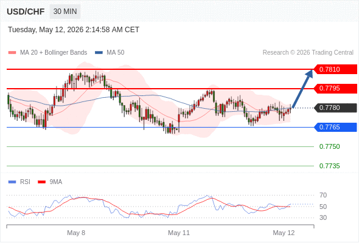
Task: Click the May 12 date axis label
Action: click(x=284, y=233)
